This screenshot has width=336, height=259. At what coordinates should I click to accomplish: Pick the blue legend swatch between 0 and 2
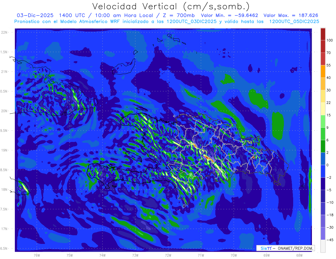pyautogui.click(x=323, y=158)
